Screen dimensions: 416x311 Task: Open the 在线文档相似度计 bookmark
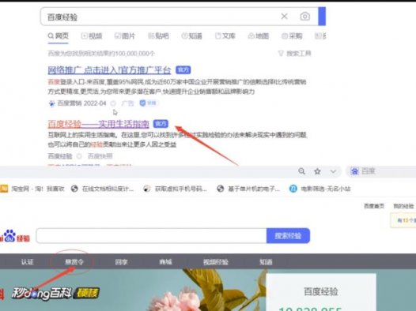point(103,189)
